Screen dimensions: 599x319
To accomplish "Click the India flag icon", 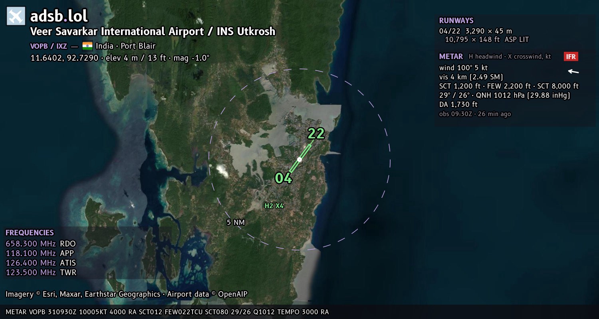I will point(87,46).
